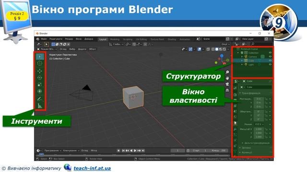Open the Render menu
Viewport: 307px width, 172px height.
pyautogui.click(x=69, y=39)
